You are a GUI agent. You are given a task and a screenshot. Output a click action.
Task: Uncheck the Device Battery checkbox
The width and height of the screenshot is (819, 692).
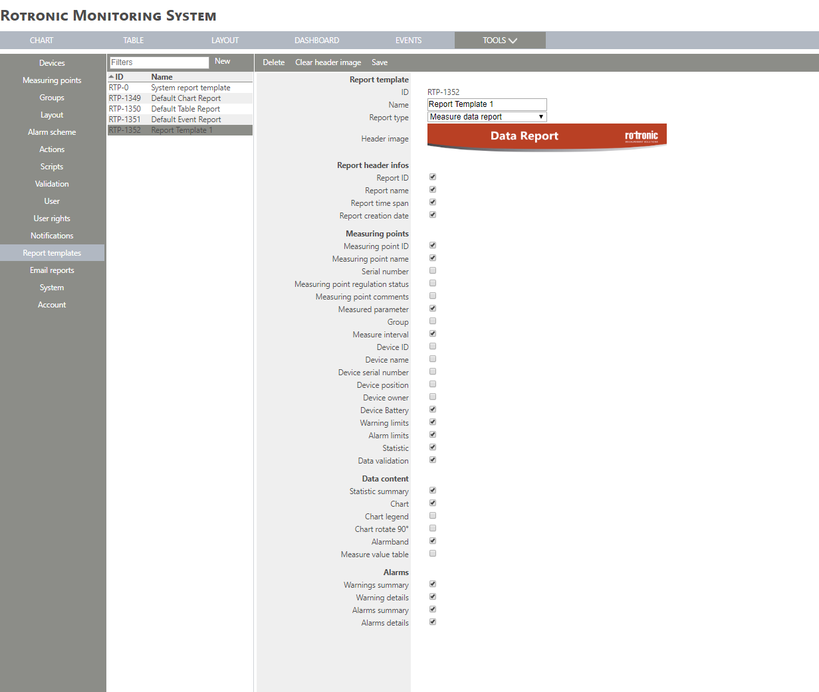433,409
